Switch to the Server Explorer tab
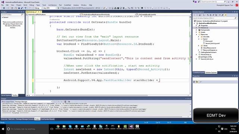The height and width of the screenshot is (134, 239). pos(6,95)
